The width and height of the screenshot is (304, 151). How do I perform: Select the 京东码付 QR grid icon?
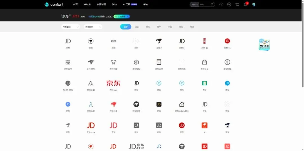(68, 62)
